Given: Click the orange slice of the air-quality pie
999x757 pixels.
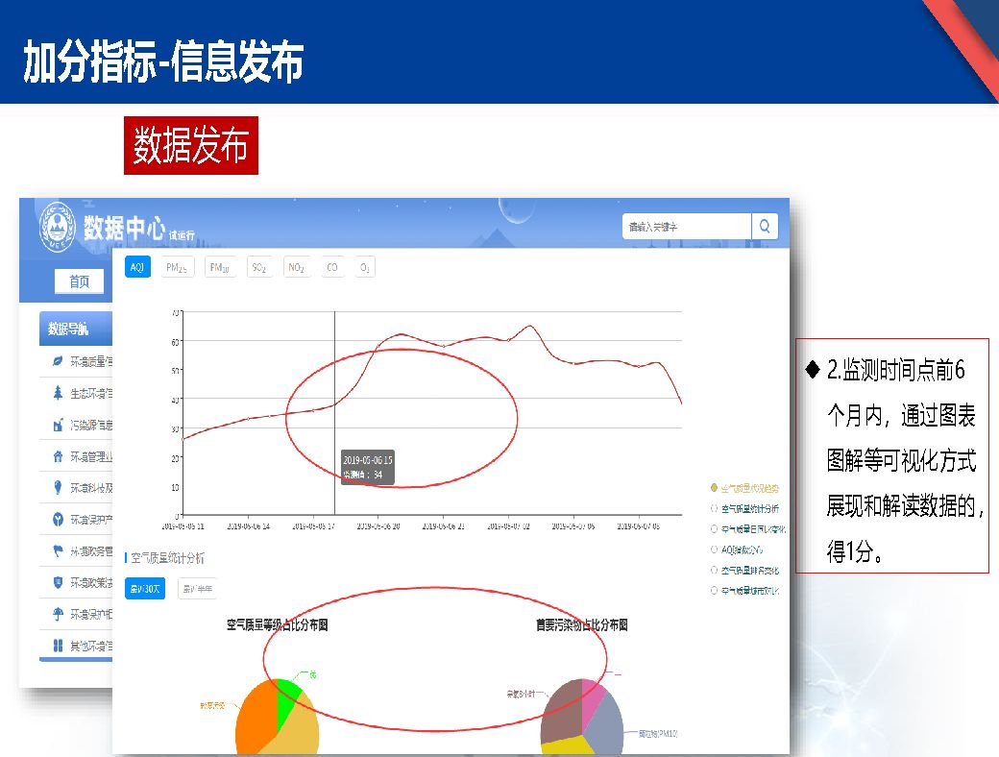Looking at the screenshot, I should pos(255,717).
